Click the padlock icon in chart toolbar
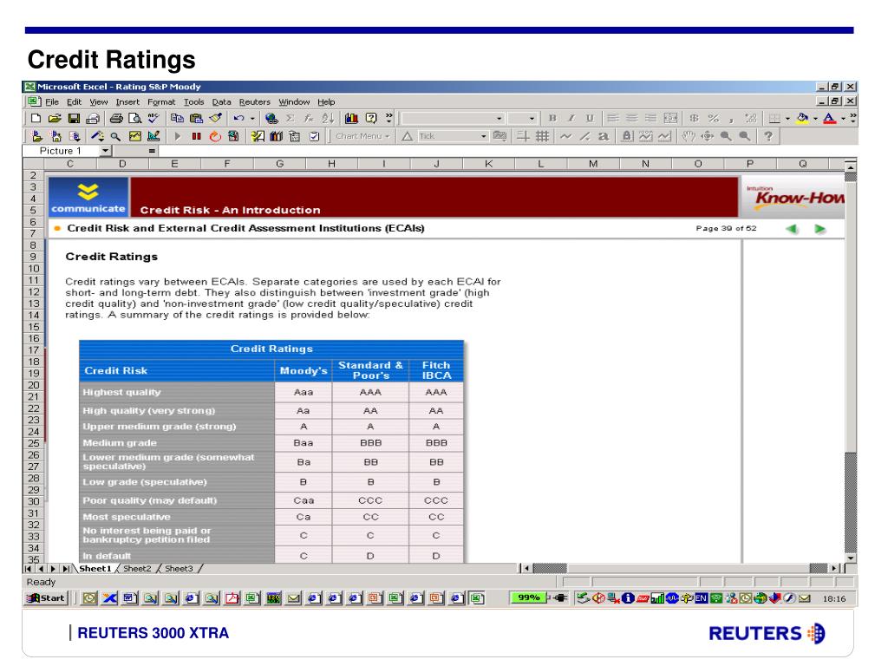The width and height of the screenshot is (888, 666). [x=627, y=136]
